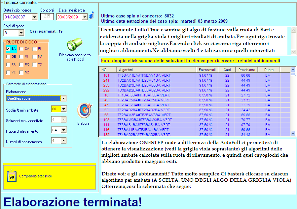The height and width of the screenshot is (209, 297).
Task: Open Data fine ricerca date dropdown
Action: 85,17
